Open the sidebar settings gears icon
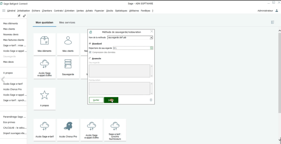The width and height of the screenshot is (281, 144). pyautogui.click(x=24, y=16)
